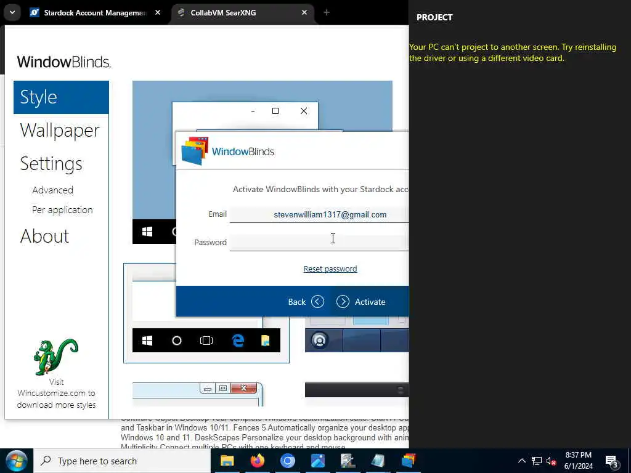
Task: Click the Wincustomize.com gecko mascot icon
Action: 56,357
